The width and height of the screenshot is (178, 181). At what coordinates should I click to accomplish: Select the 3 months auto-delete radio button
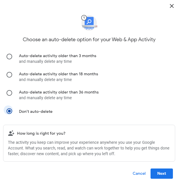click(x=9, y=57)
